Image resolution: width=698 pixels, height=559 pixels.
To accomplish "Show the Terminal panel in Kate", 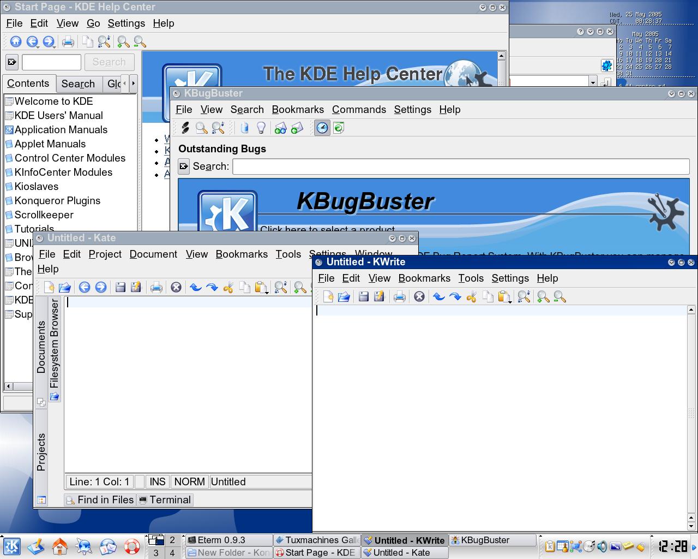I will (165, 499).
